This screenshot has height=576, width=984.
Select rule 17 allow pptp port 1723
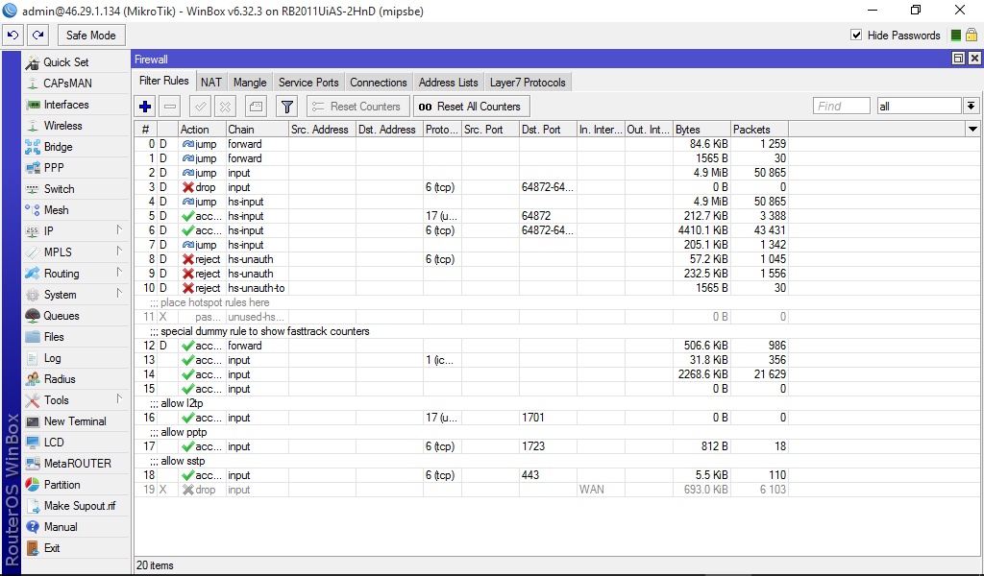point(461,446)
